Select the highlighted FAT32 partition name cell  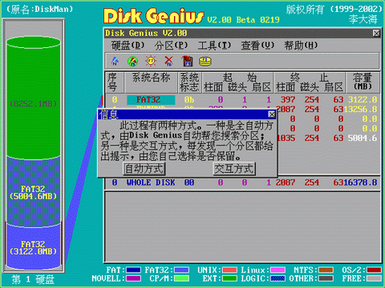click(x=151, y=100)
